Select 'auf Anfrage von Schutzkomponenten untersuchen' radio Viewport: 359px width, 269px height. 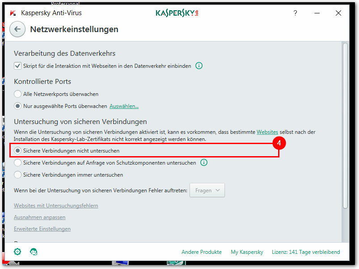17,163
